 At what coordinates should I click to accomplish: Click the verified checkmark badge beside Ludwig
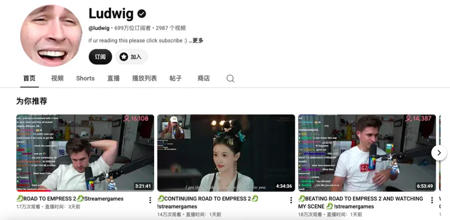tap(142, 14)
